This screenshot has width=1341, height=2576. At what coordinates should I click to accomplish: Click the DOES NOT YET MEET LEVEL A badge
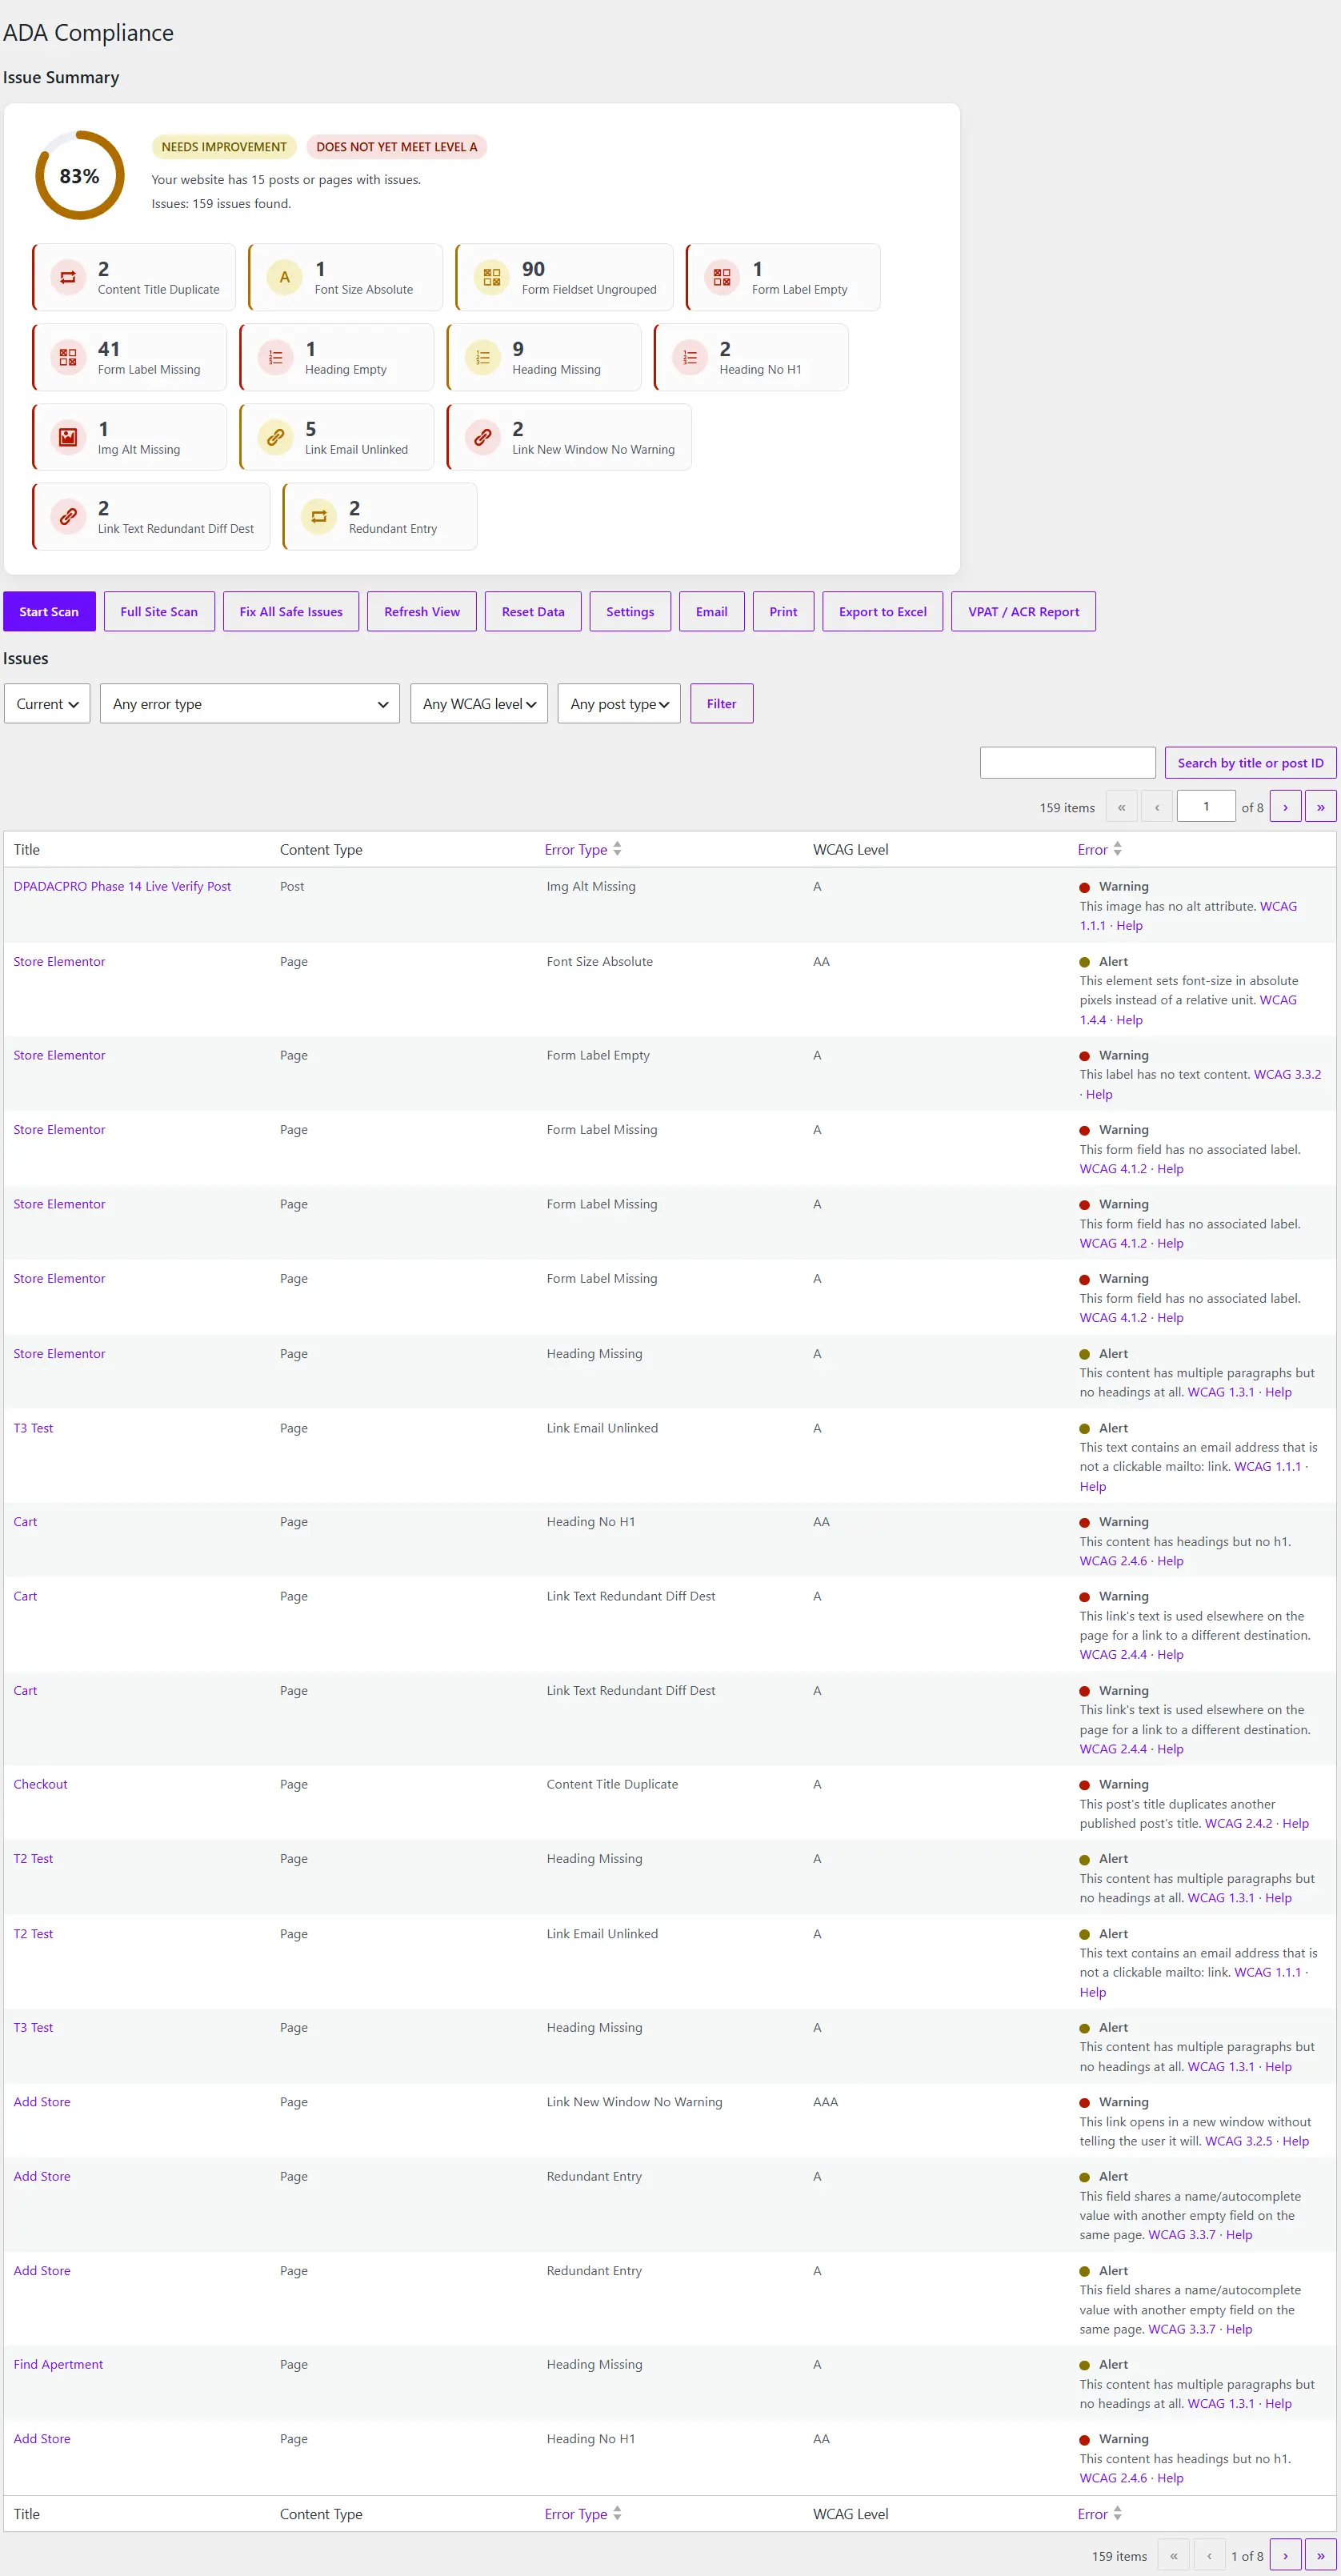(x=397, y=147)
